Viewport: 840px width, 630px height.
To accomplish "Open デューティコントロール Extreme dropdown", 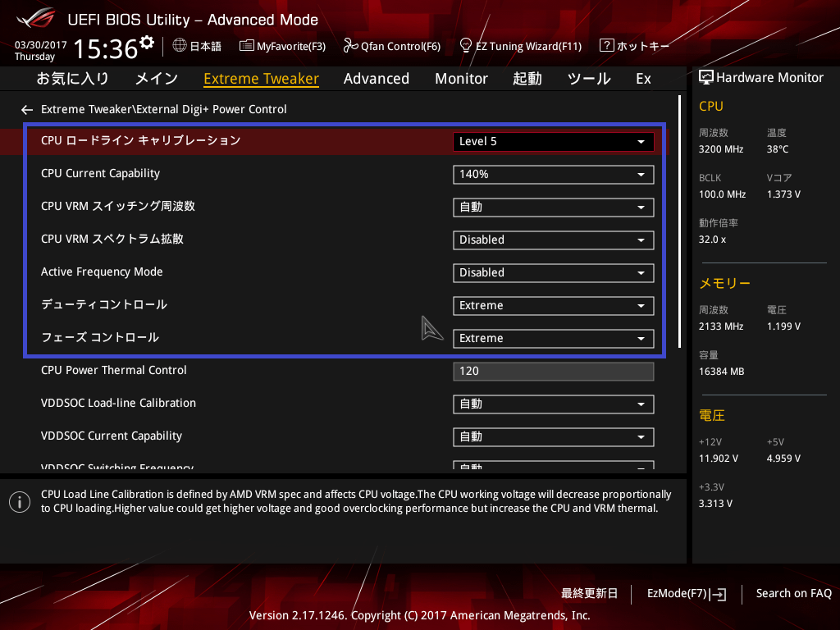I will (554, 306).
